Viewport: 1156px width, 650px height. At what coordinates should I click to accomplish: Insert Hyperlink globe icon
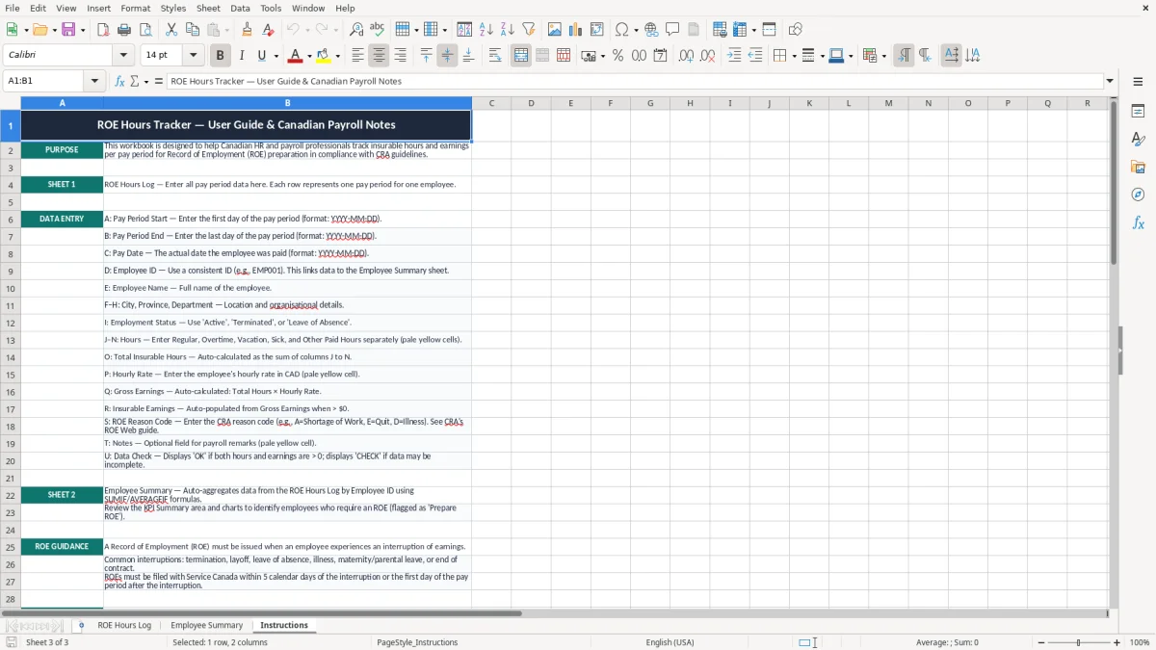coord(651,30)
